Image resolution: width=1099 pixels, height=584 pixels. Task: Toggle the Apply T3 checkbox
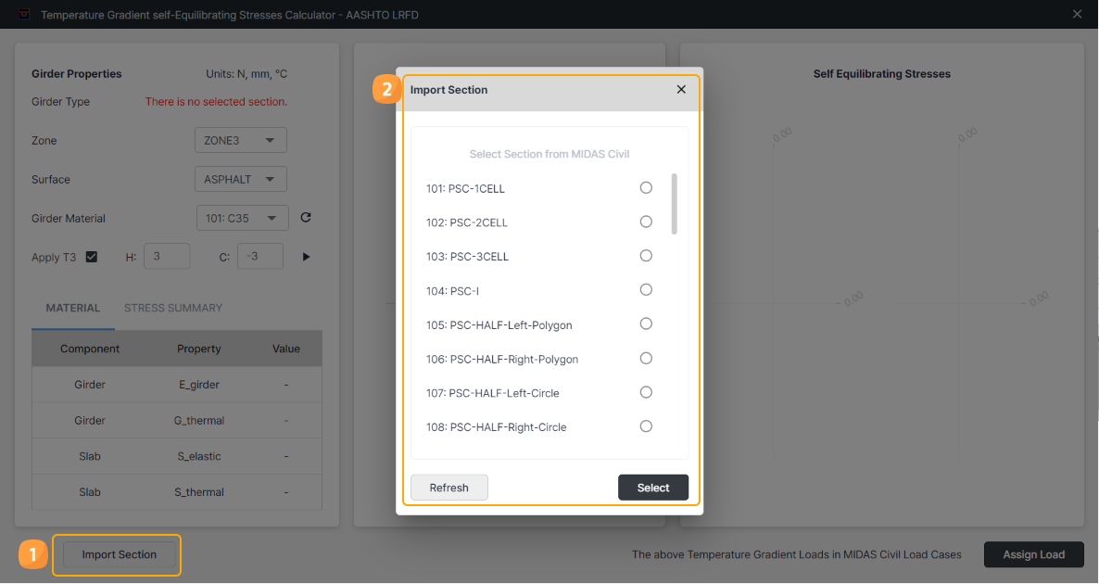[x=92, y=257]
